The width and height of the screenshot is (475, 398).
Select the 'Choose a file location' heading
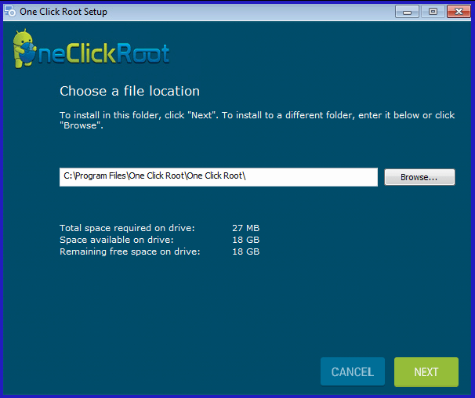pyautogui.click(x=129, y=91)
